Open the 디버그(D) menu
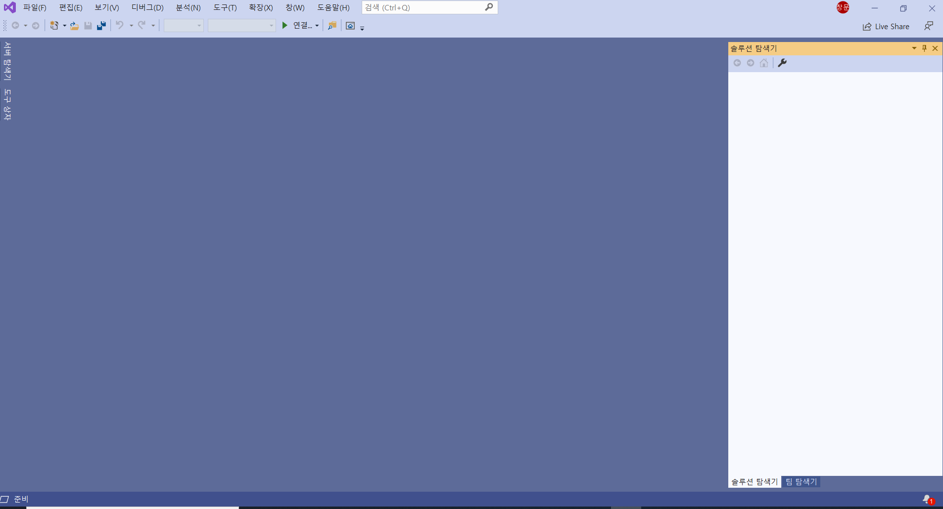The width and height of the screenshot is (943, 509). [x=147, y=7]
